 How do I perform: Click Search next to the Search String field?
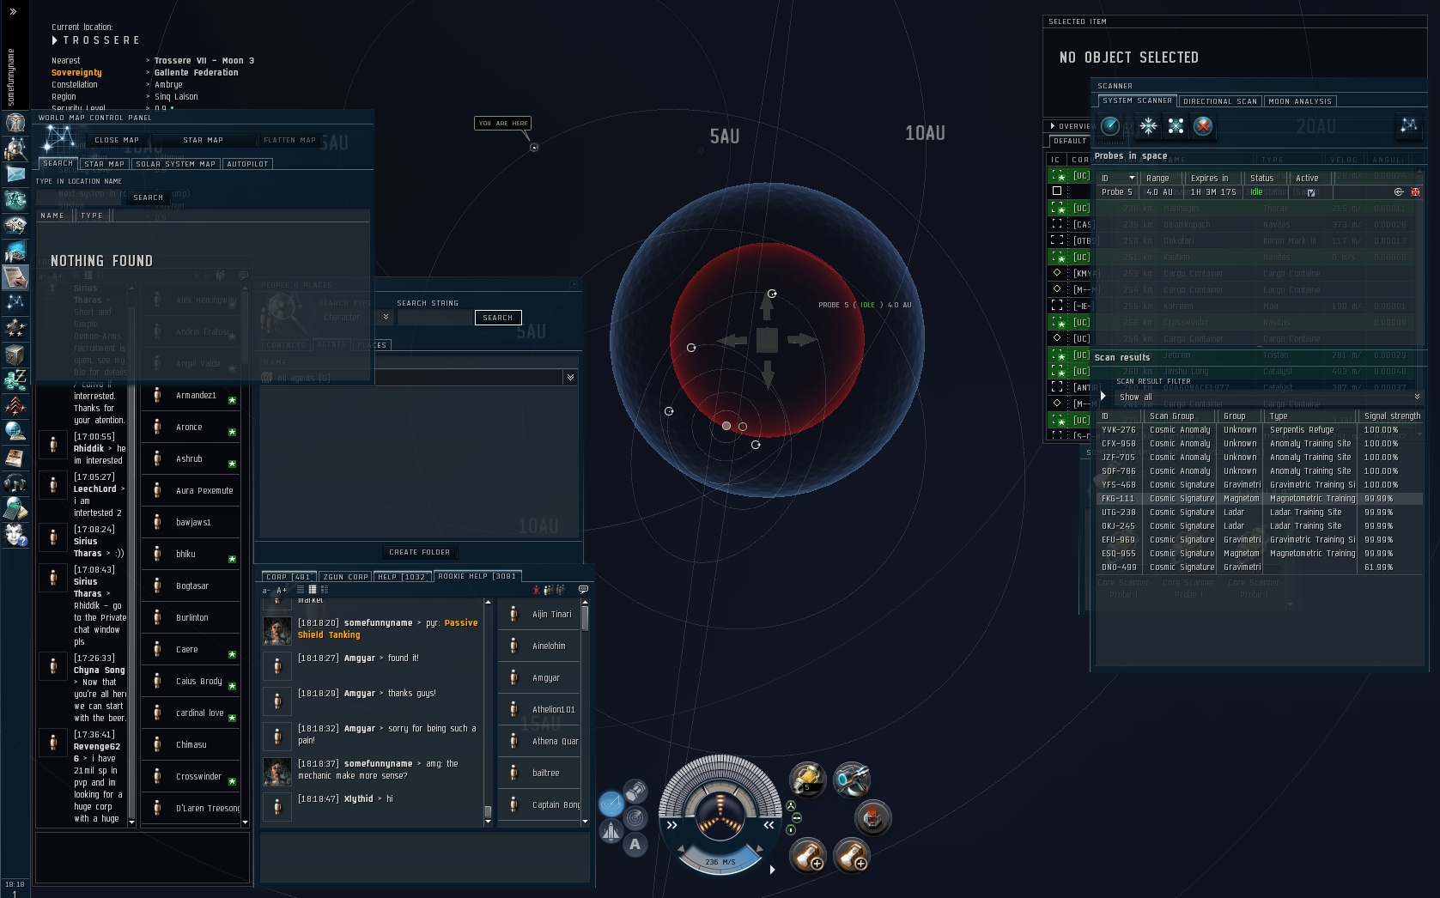[497, 318]
